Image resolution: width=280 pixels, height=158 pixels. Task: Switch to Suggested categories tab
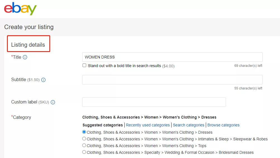pyautogui.click(x=102, y=125)
